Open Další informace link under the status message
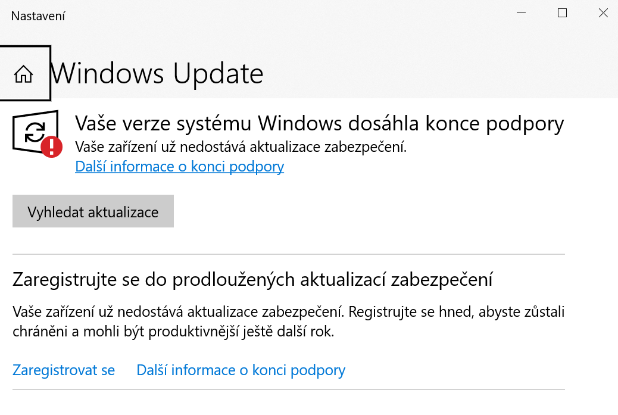Screen dimensions: 618x415 tap(179, 166)
